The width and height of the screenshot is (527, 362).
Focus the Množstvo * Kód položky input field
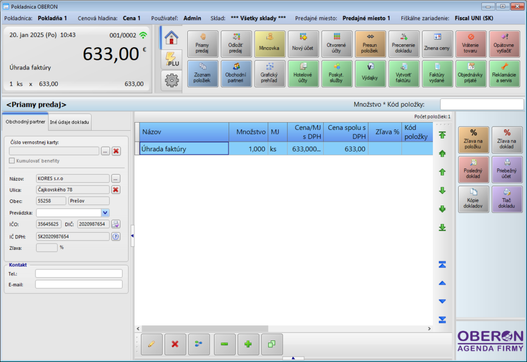(x=482, y=105)
